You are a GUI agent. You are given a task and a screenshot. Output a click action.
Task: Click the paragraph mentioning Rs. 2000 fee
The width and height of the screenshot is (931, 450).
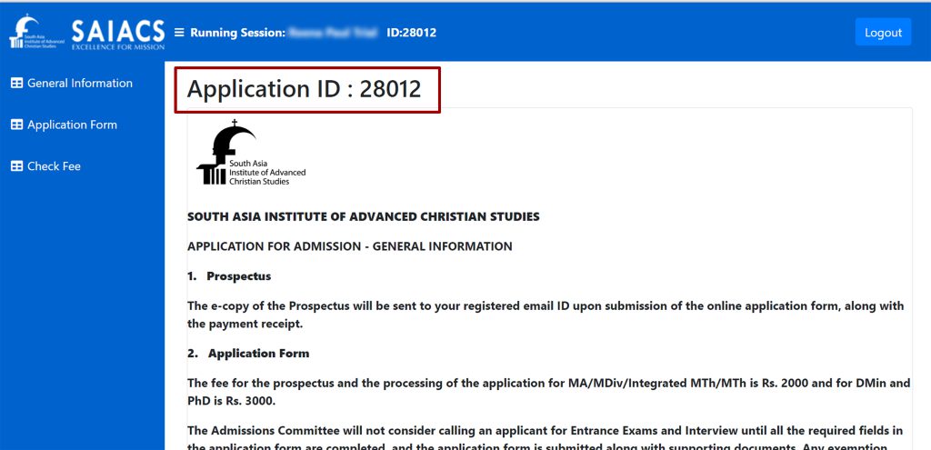[548, 392]
